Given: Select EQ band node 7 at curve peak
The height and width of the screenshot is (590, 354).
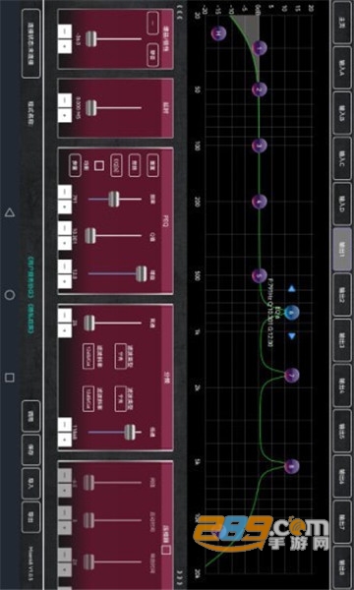Looking at the screenshot, I should point(291,376).
